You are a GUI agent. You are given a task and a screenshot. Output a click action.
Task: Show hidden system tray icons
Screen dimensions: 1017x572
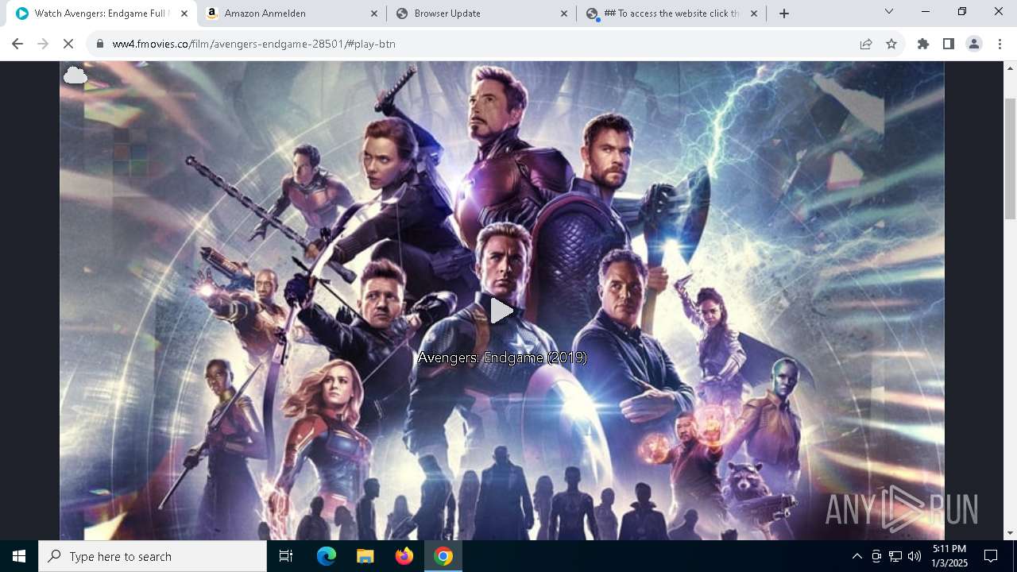tap(857, 556)
